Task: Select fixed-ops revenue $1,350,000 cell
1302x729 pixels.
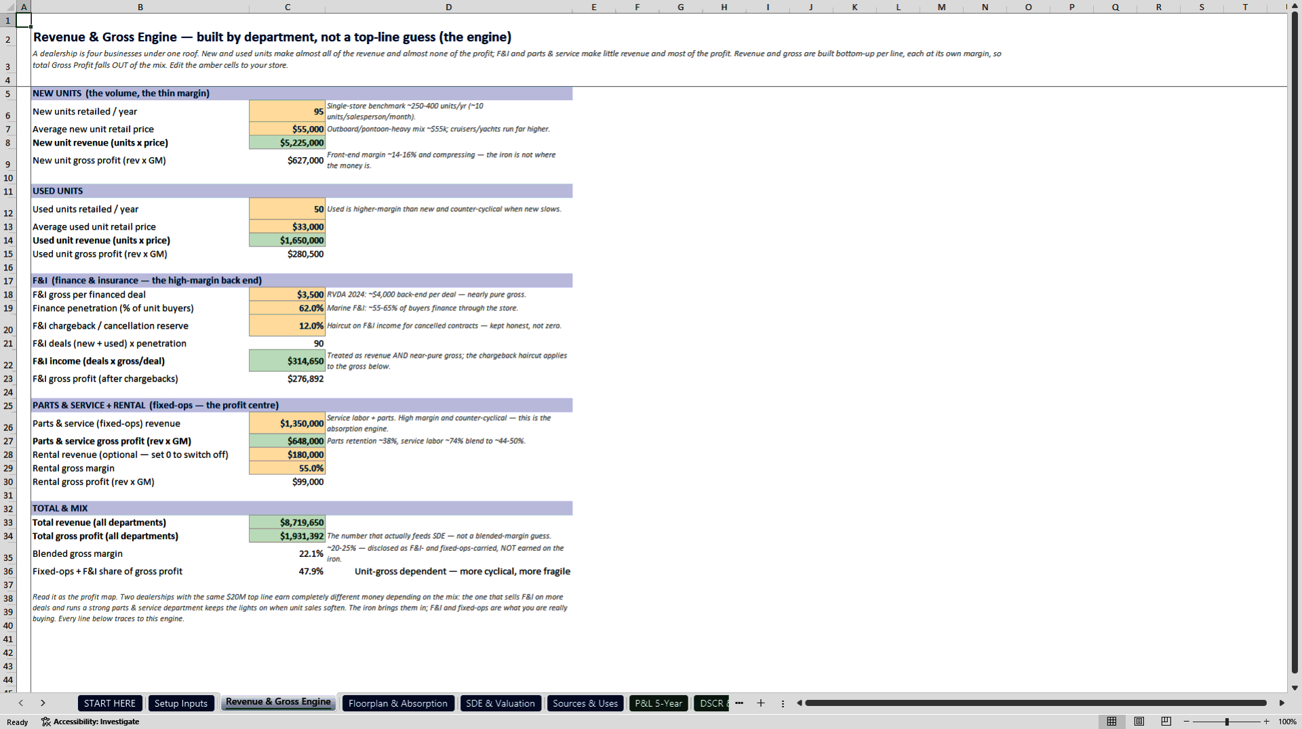Action: click(288, 423)
